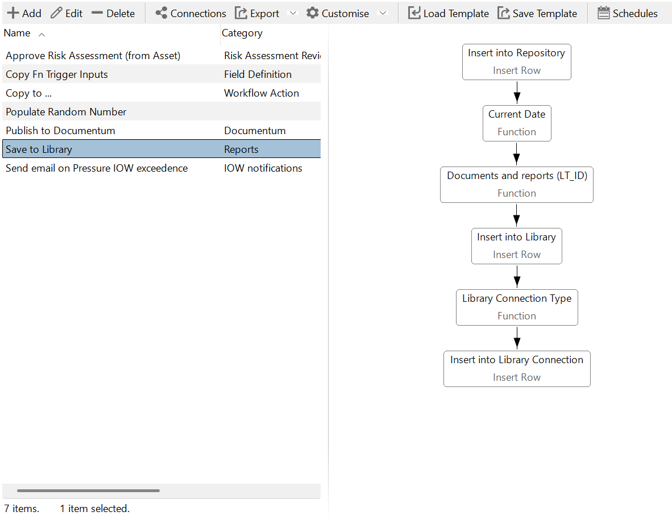The width and height of the screenshot is (672, 520).
Task: Click the Export toolbar label
Action: (264, 14)
